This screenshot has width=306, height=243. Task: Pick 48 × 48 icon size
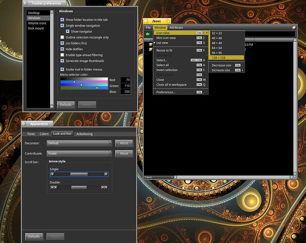(x=226, y=43)
